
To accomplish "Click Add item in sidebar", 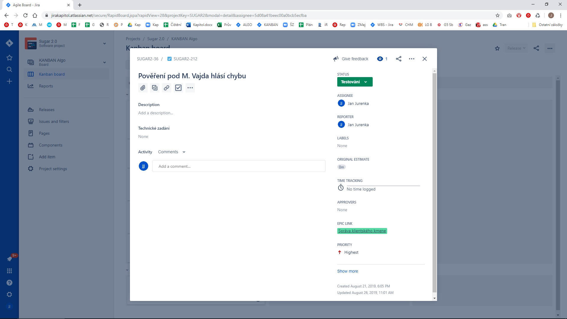I will (x=66, y=157).
